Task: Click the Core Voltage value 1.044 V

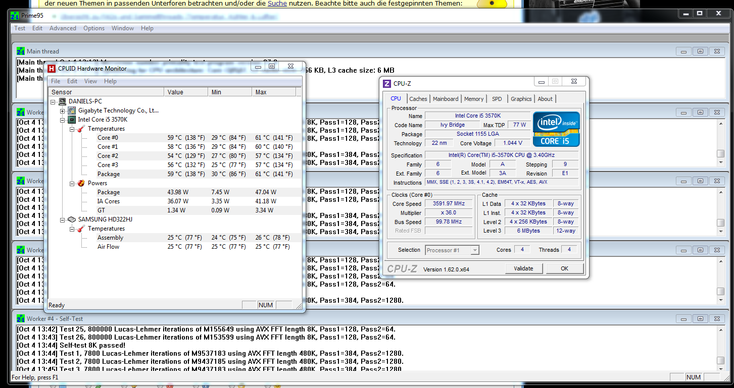Action: pyautogui.click(x=513, y=143)
